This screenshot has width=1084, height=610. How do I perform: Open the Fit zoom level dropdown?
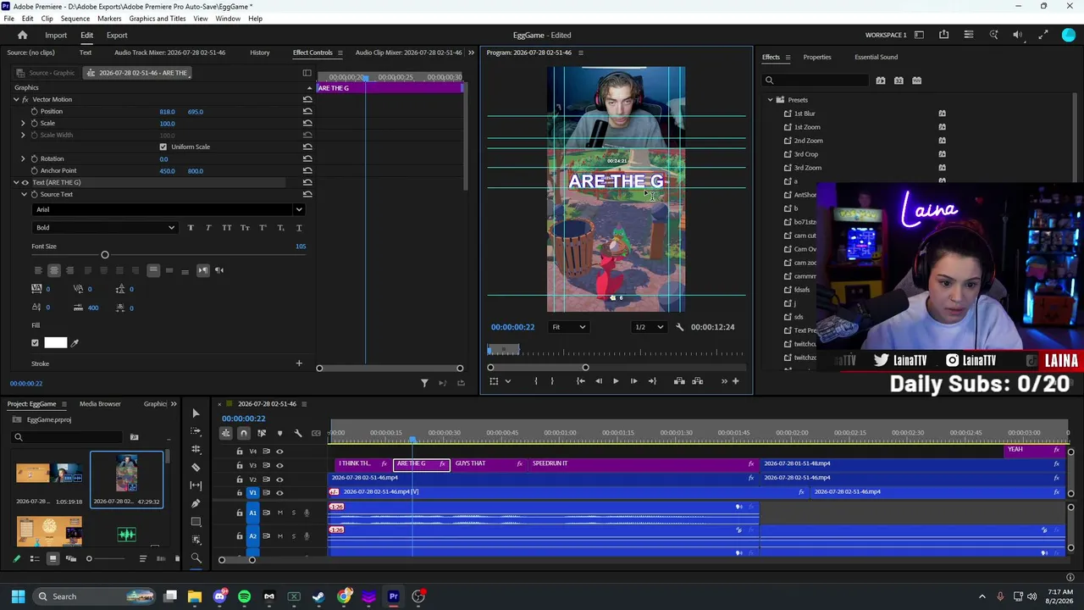click(x=568, y=327)
